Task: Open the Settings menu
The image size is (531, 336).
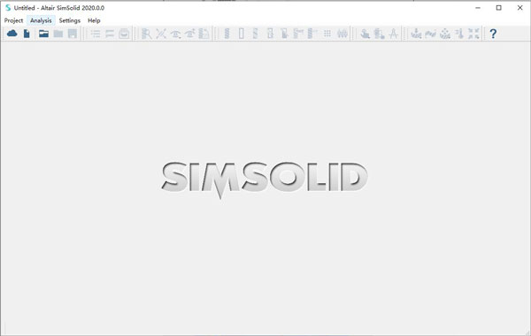Action: tap(69, 20)
